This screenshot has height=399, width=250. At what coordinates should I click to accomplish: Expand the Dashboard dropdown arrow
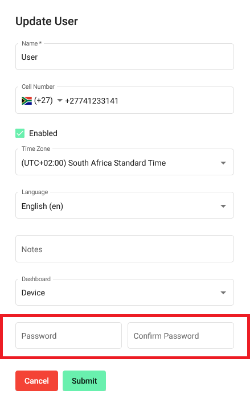(x=223, y=293)
